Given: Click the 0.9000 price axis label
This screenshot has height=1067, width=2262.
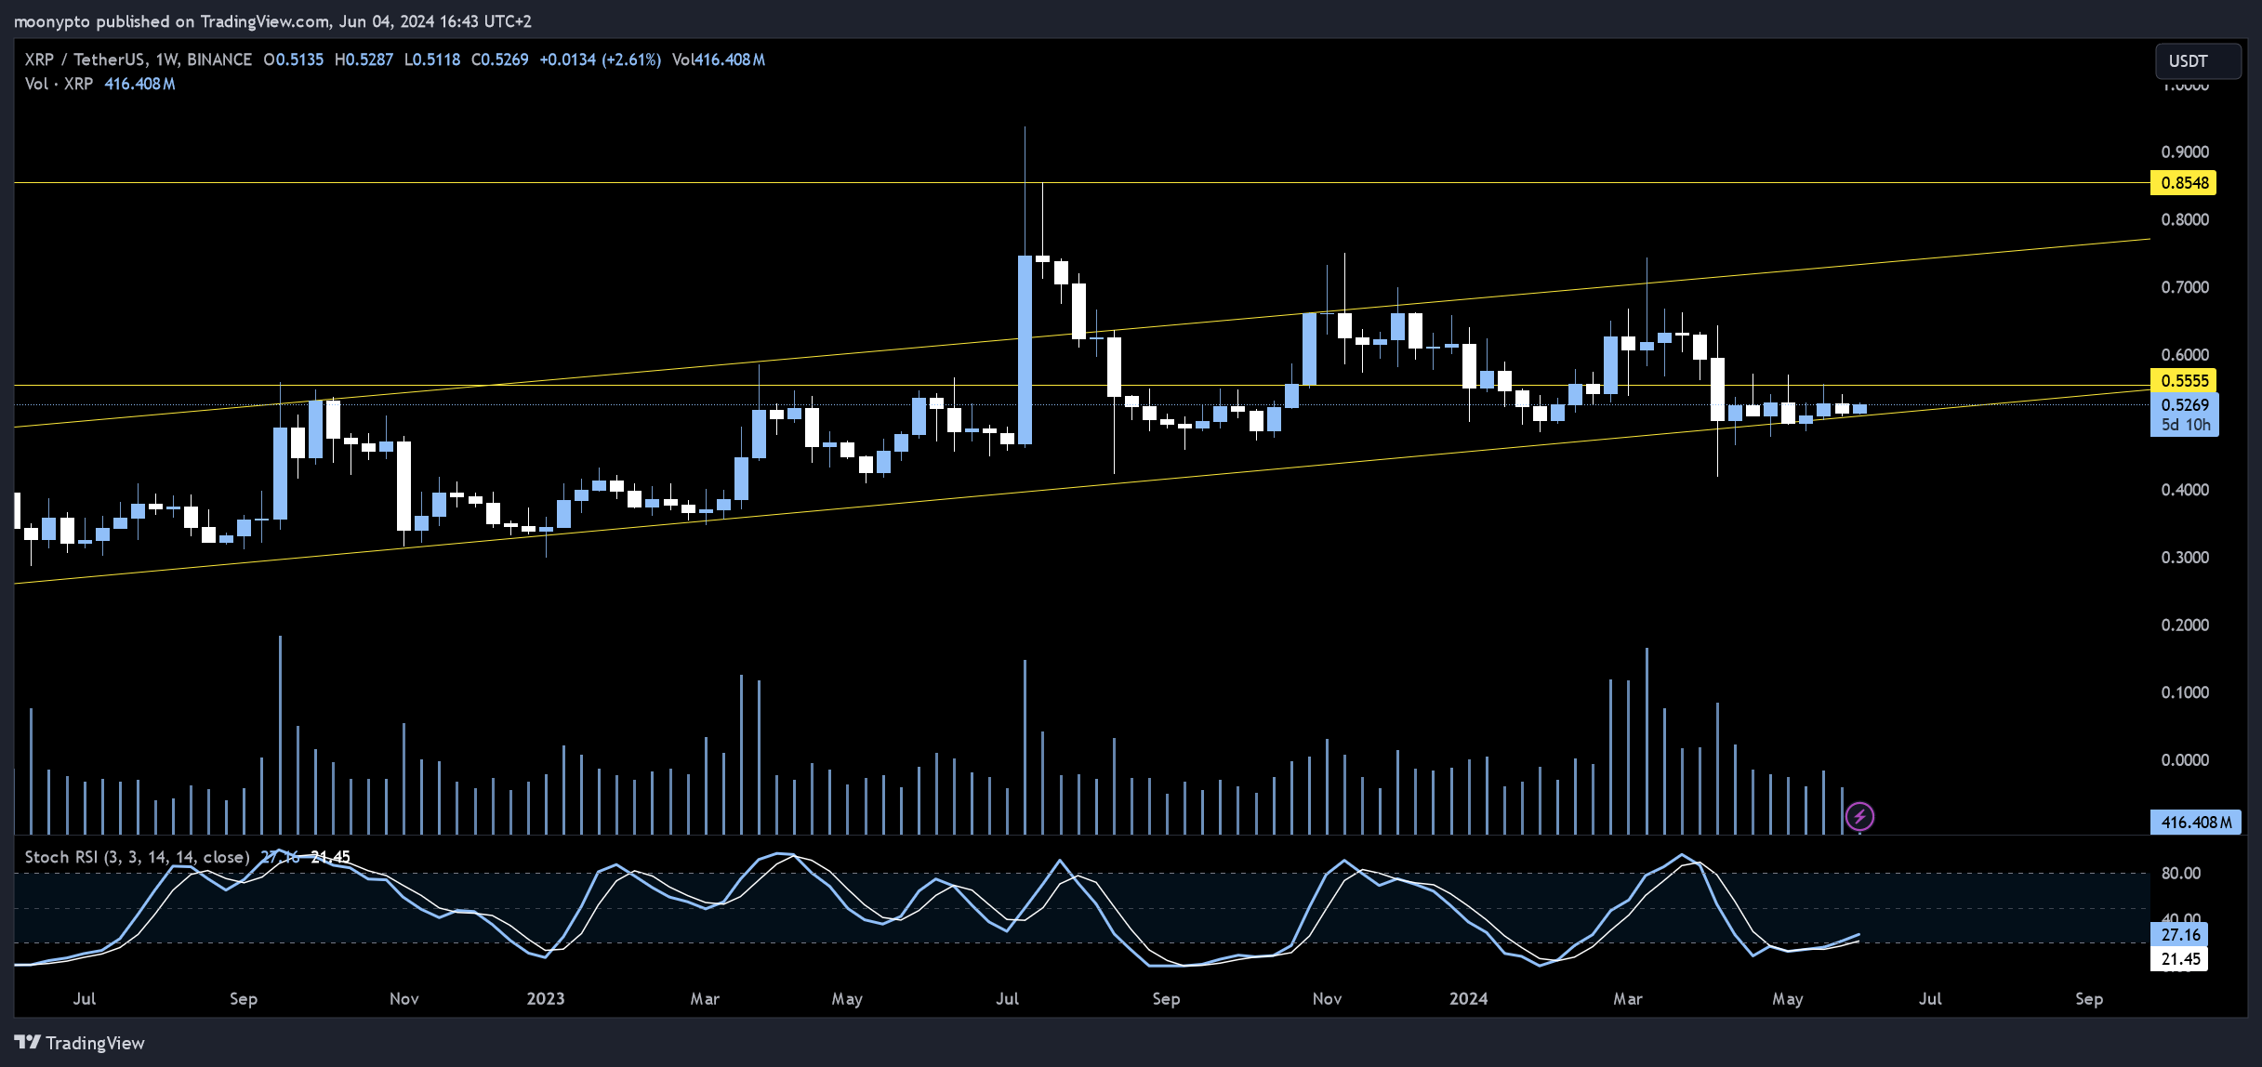Looking at the screenshot, I should click(2185, 151).
